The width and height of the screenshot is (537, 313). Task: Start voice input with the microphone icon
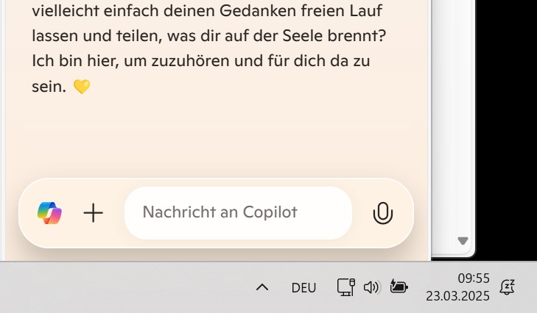coord(382,213)
